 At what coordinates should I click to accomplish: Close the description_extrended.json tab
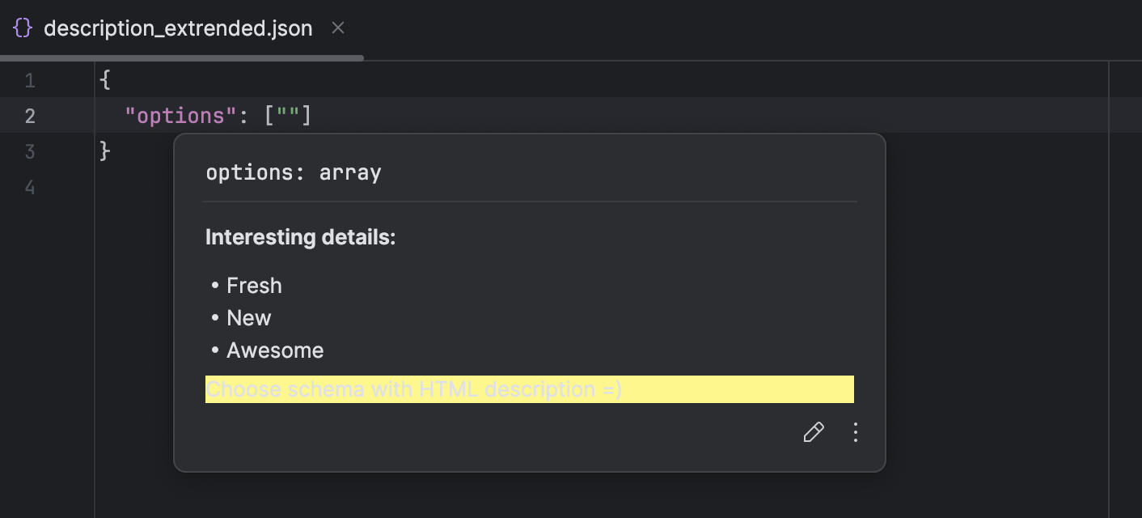pos(337,28)
